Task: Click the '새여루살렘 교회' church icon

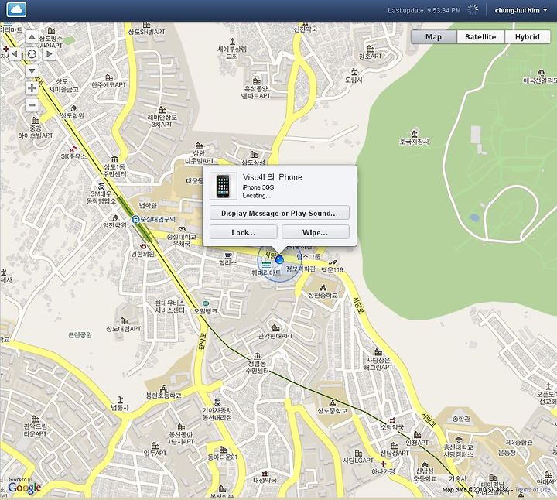Action: coord(232,41)
